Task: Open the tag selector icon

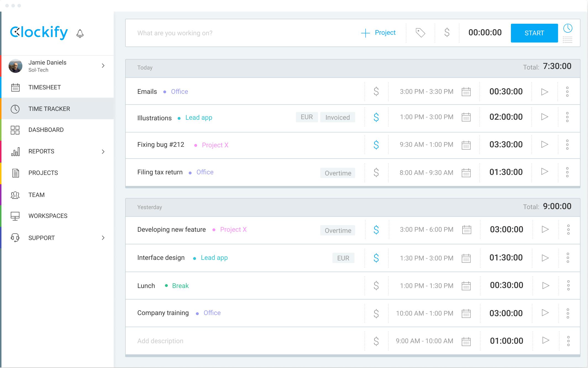Action: click(420, 33)
